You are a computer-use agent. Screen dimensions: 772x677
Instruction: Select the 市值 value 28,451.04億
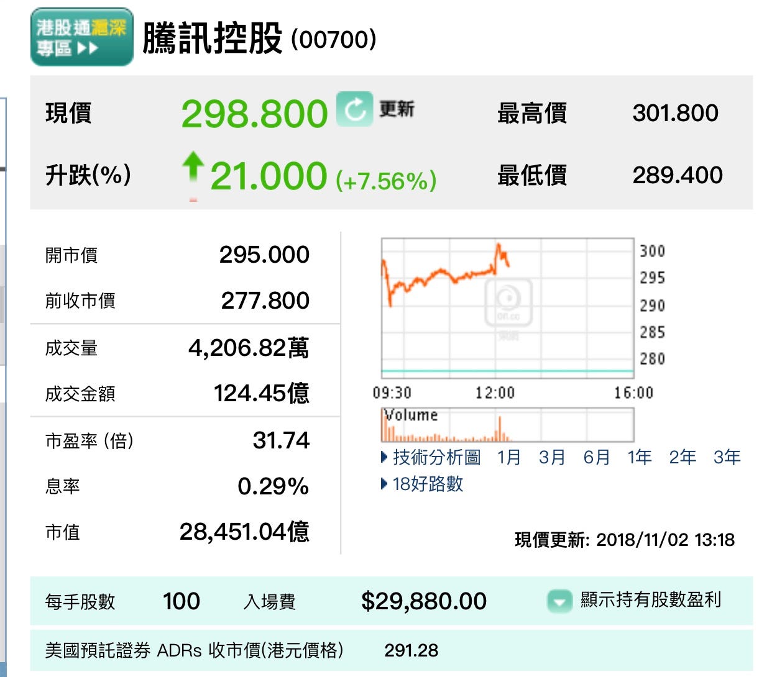tap(244, 532)
